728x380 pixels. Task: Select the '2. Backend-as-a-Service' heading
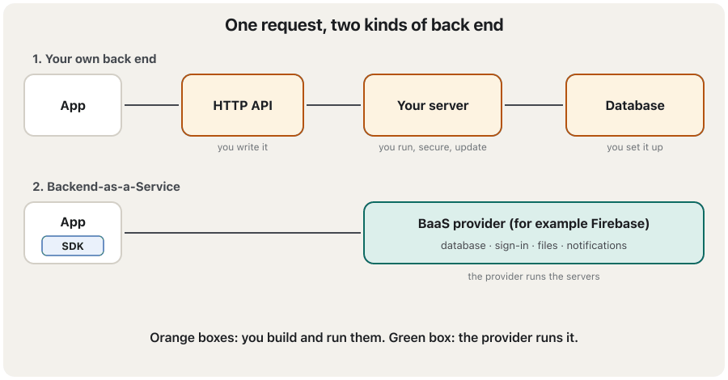coord(106,187)
